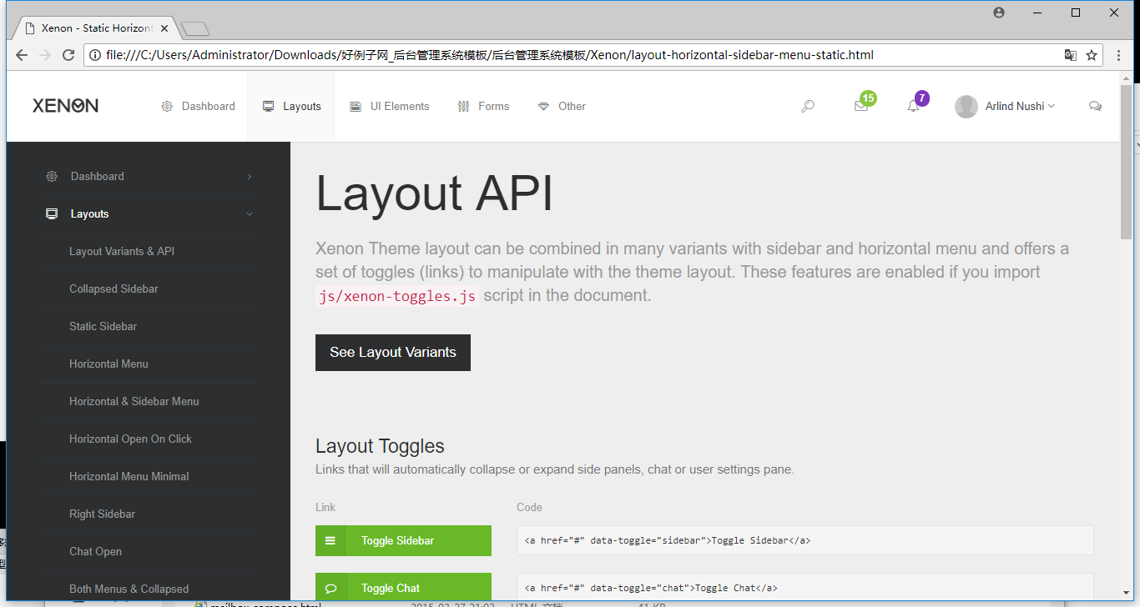Click the UI Elements icon in top menu
Image resolution: width=1140 pixels, height=607 pixels.
click(356, 107)
